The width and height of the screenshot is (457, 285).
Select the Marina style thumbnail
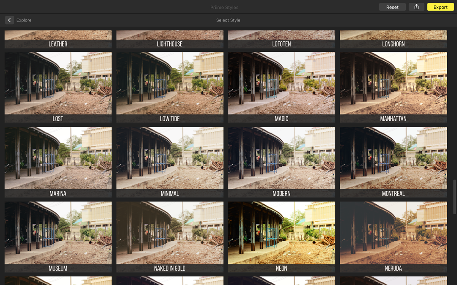(x=58, y=162)
